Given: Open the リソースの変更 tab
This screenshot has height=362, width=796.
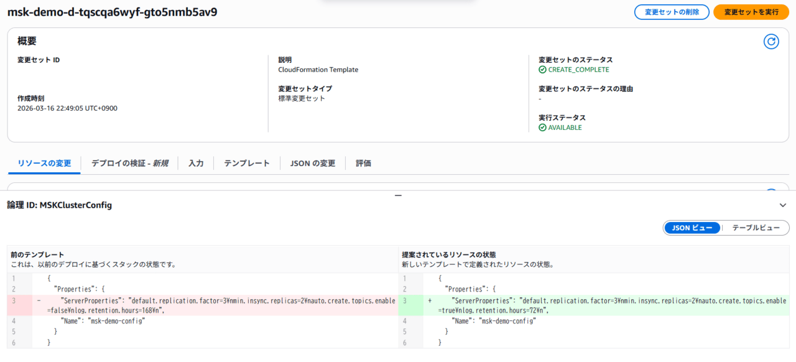Looking at the screenshot, I should (x=44, y=164).
